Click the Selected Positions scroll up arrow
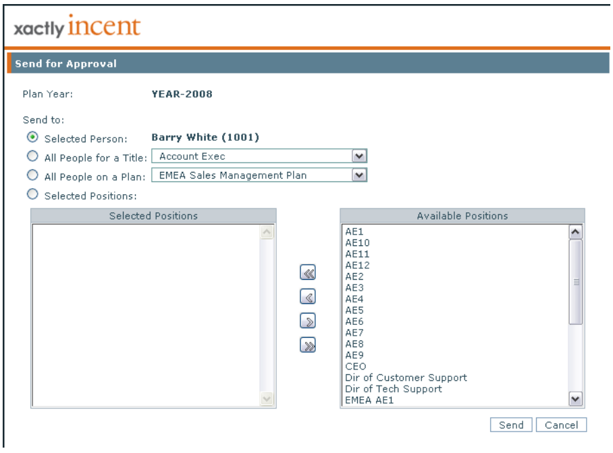The image size is (613, 453). pos(267,232)
